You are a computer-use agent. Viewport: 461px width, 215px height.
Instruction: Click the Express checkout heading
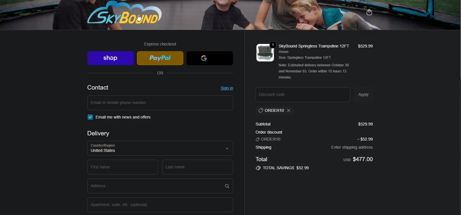[x=160, y=44]
